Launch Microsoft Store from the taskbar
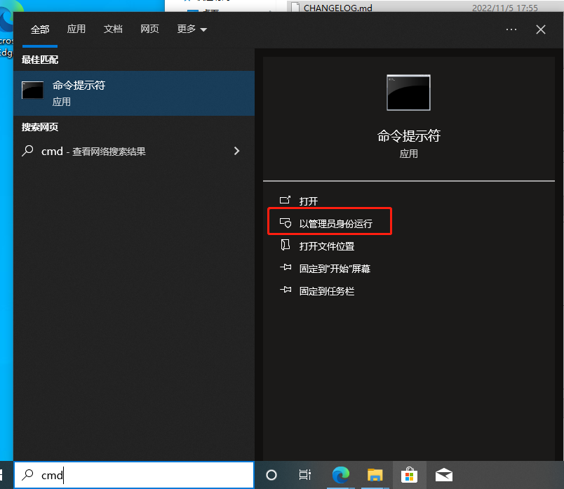The width and height of the screenshot is (564, 489). (409, 476)
